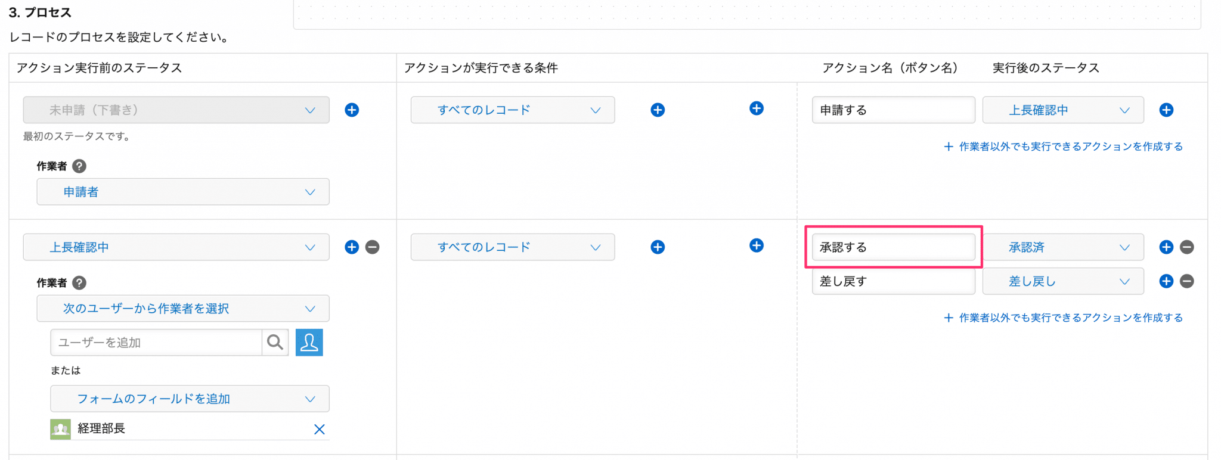Click the 作業者以外でも実行できるアクション link below 差し戻す
The width and height of the screenshot is (1221, 460).
1064,318
